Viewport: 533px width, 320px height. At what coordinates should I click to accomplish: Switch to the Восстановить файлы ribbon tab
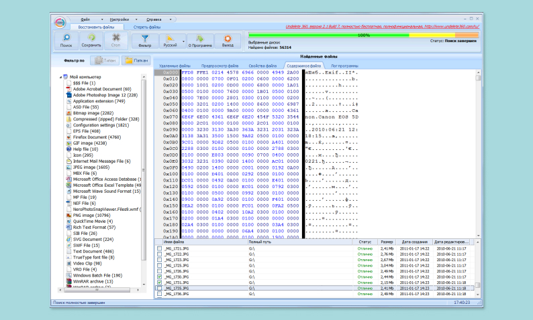96,27
